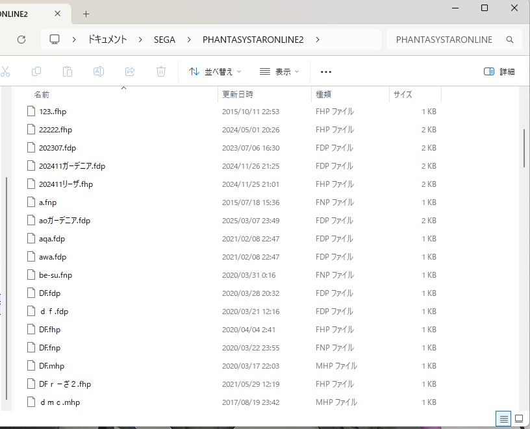Viewport: 530px width, 429px height.
Task: Switch to the details list view layout
Action: point(503,419)
